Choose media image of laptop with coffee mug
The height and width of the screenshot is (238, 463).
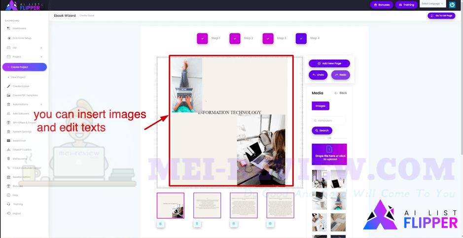320,201
